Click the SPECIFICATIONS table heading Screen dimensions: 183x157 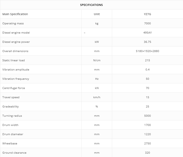coord(92,5)
